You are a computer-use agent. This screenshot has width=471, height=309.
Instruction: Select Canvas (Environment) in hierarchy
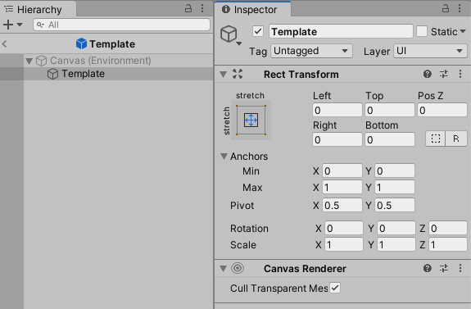click(100, 61)
